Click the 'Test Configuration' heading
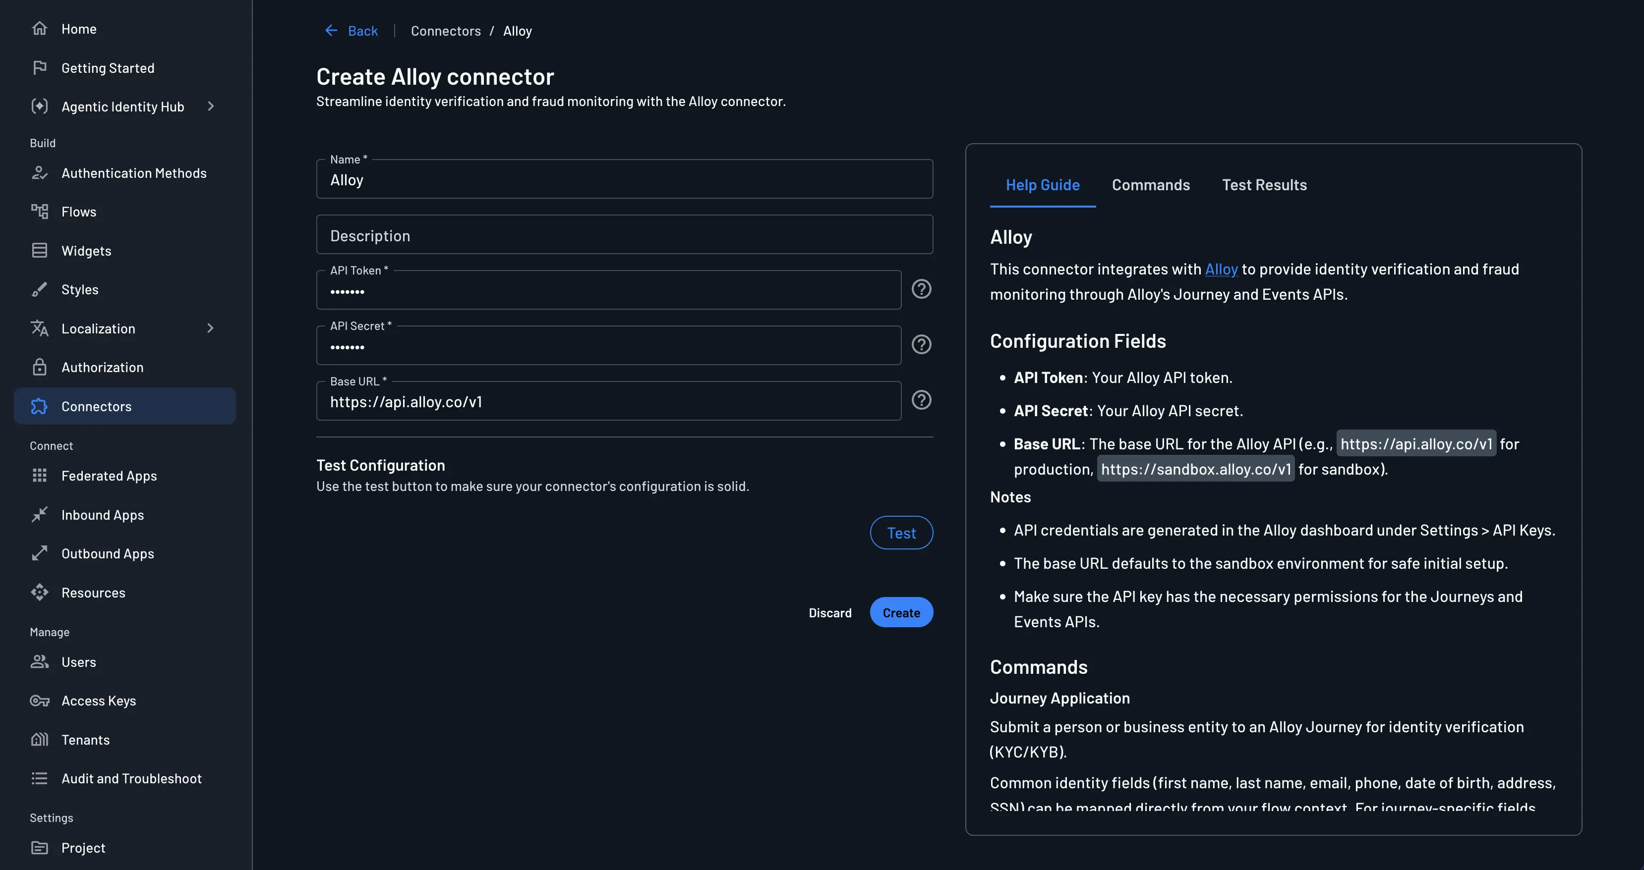Screen dimensions: 1644x870 pyautogui.click(x=380, y=465)
